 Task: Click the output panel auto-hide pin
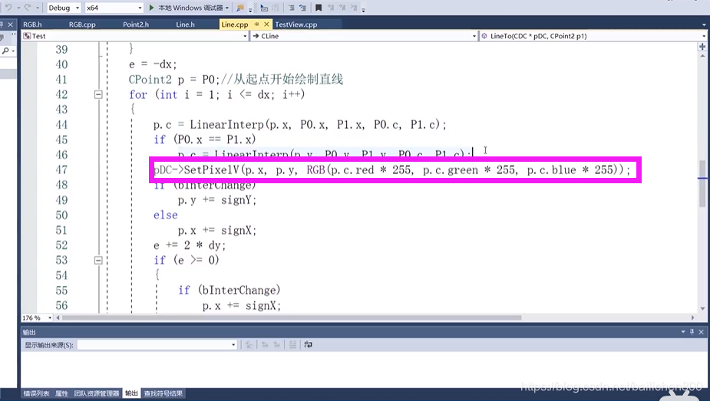692,332
